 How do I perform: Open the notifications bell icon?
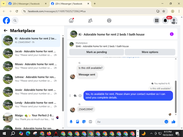pos(165,20)
